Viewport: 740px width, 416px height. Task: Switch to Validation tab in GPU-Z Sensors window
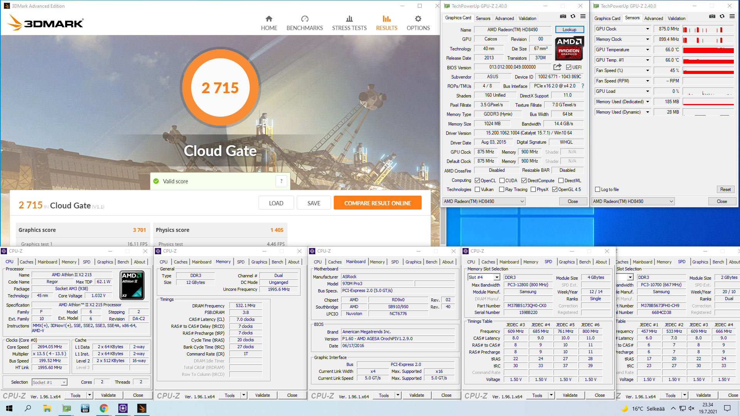[676, 18]
